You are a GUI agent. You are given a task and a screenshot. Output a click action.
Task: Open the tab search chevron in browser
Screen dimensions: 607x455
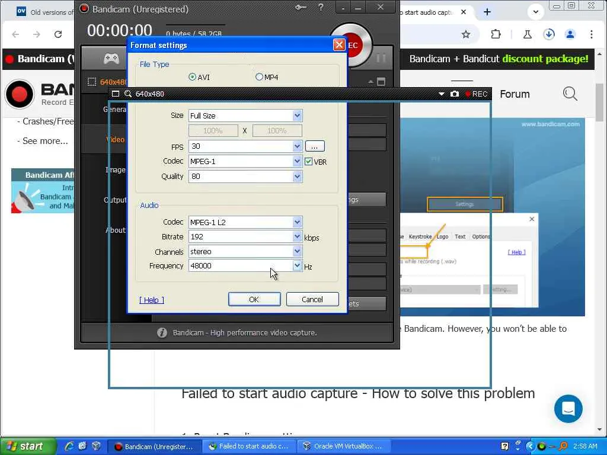(x=536, y=12)
